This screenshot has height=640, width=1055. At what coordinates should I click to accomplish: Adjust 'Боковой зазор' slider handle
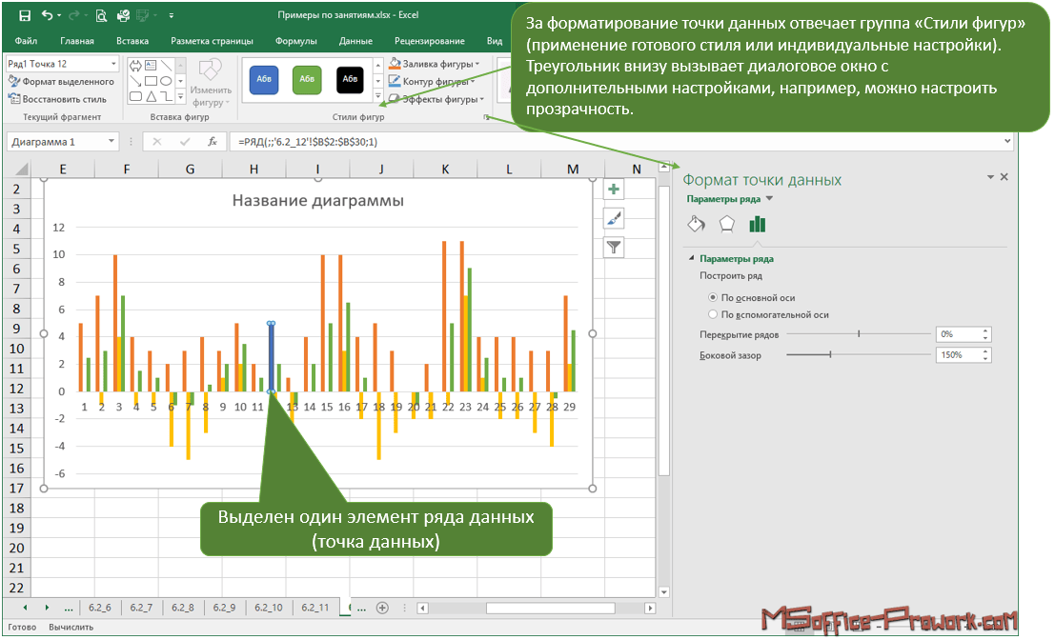[x=830, y=354]
